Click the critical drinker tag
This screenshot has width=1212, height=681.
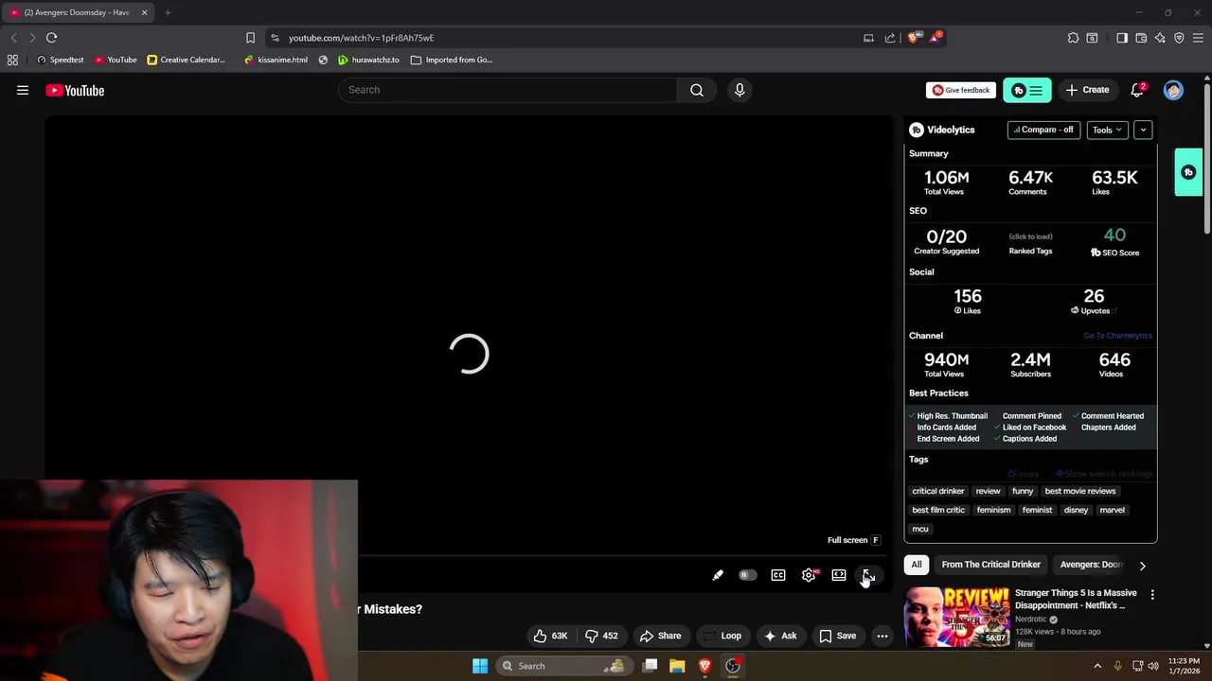(x=937, y=491)
